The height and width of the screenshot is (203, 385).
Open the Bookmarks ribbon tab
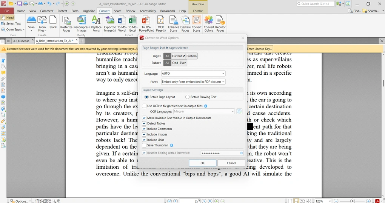tap(168, 11)
